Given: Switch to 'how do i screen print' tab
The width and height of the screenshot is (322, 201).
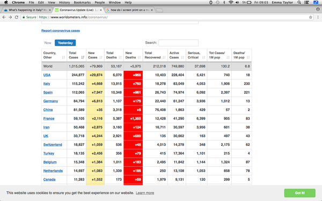Looking at the screenshot, I should point(129,10).
